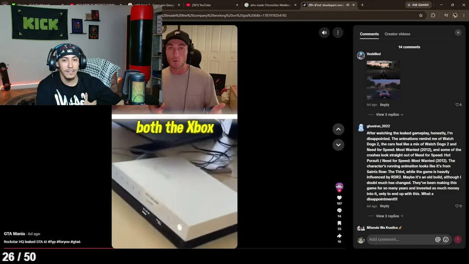Like ghostrun_2022's comment

click(x=457, y=206)
